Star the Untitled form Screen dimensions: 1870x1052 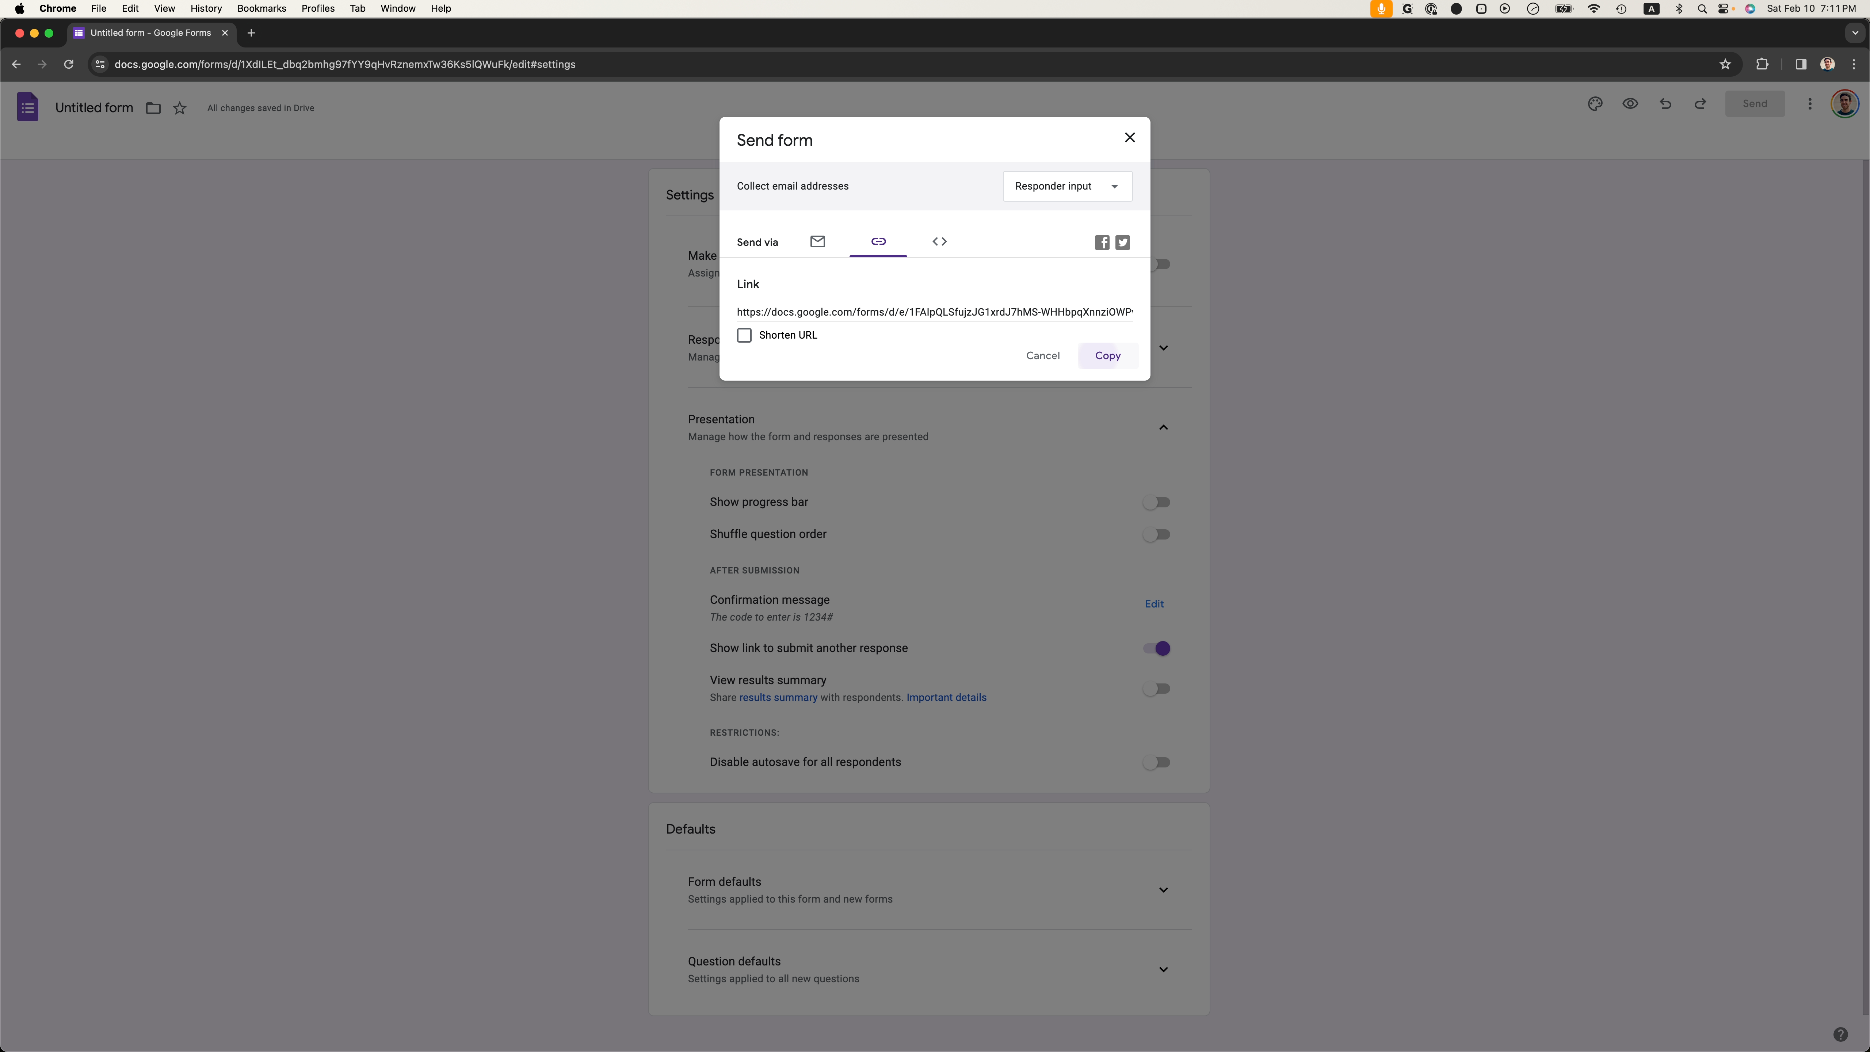[179, 108]
